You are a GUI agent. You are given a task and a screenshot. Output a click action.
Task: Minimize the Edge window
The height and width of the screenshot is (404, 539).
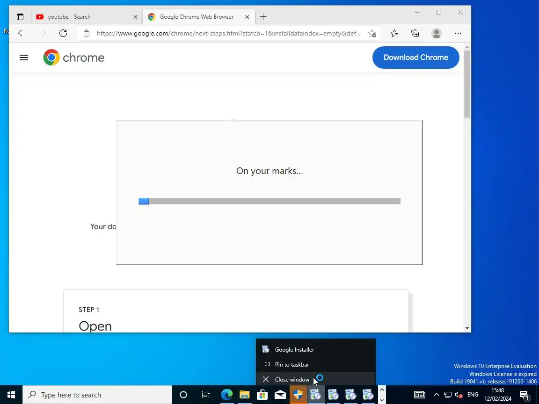(417, 12)
